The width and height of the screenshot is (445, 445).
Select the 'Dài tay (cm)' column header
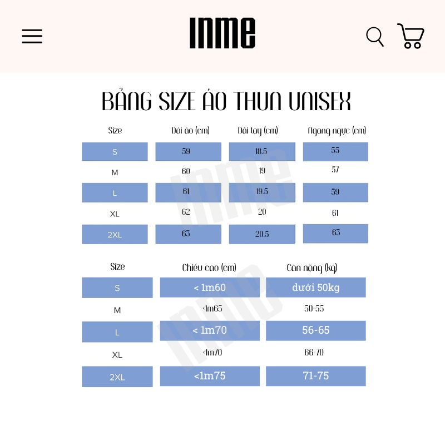[258, 131]
